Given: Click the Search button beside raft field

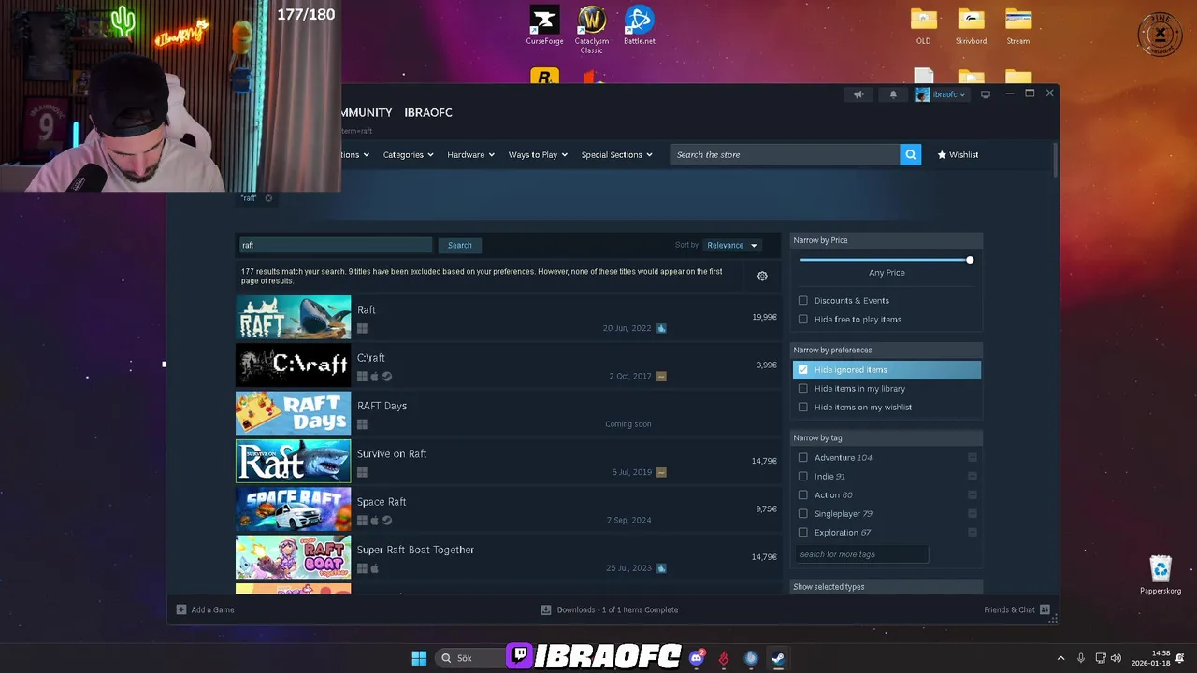Looking at the screenshot, I should tap(459, 245).
